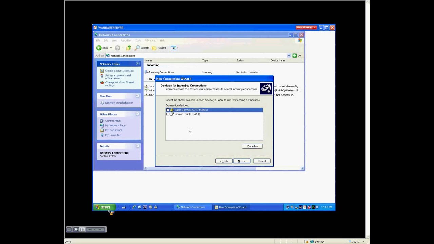Open My Network Places link
This screenshot has width=434, height=244.
click(x=116, y=125)
